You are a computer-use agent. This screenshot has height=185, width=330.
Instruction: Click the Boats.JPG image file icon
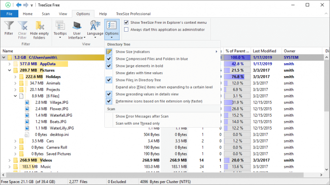tap(27, 122)
